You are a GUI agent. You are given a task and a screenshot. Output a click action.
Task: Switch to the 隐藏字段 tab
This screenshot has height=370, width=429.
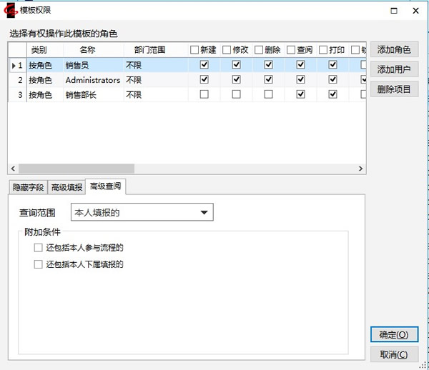pos(29,188)
